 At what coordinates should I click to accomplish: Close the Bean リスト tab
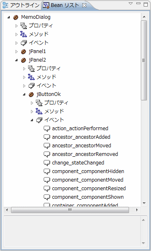pos(84,5)
